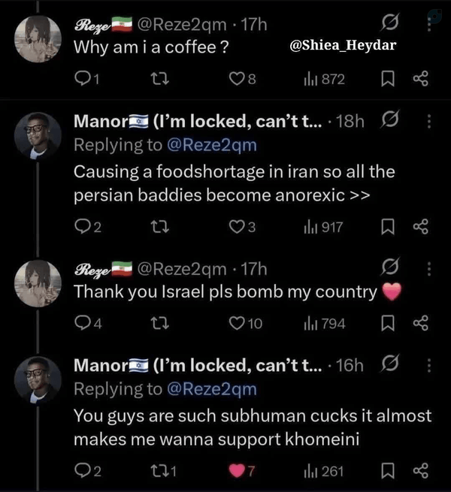Like the "Why am i a coffee ?" tweet
This screenshot has height=492, width=451.
click(242, 79)
